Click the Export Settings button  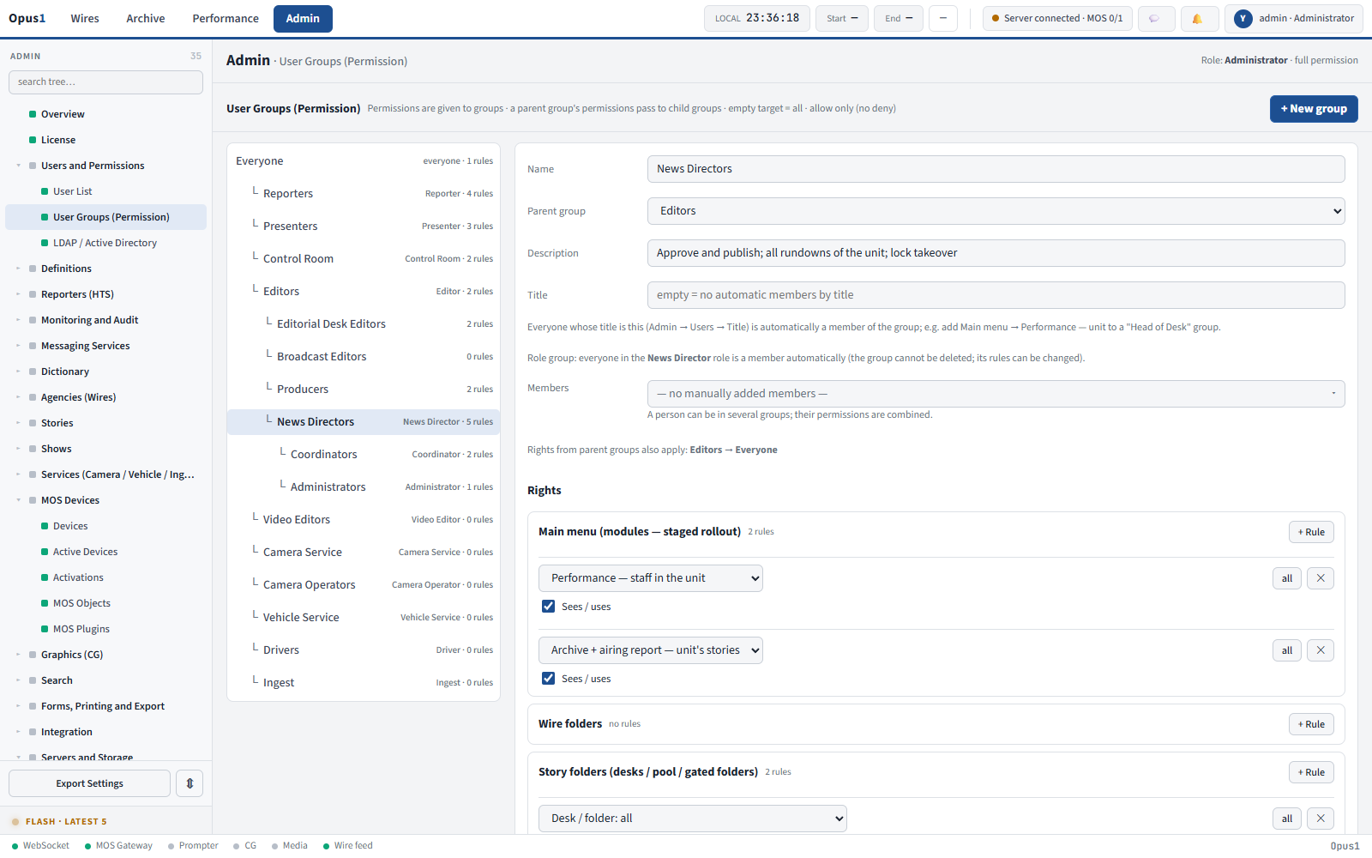pyautogui.click(x=90, y=783)
